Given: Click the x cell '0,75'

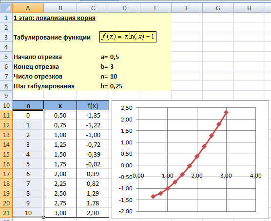Looking at the screenshot, I should 60,125.
